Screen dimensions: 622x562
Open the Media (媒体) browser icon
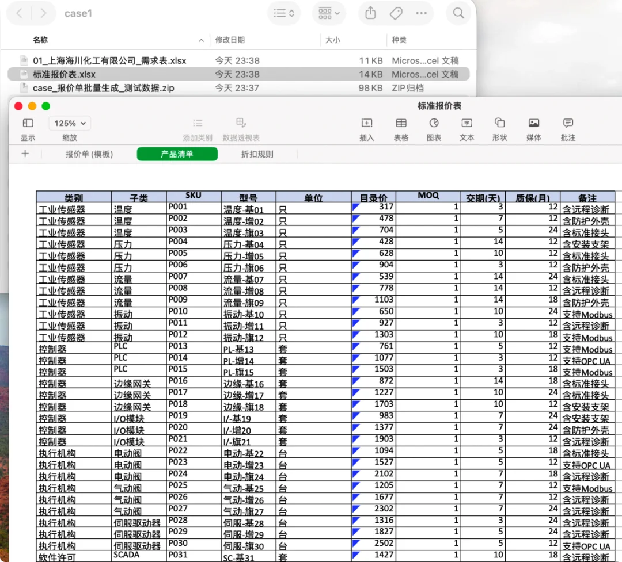pyautogui.click(x=533, y=124)
